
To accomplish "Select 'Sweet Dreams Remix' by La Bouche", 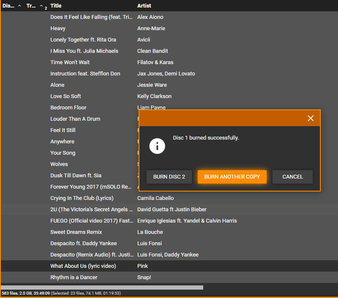I will [76, 232].
